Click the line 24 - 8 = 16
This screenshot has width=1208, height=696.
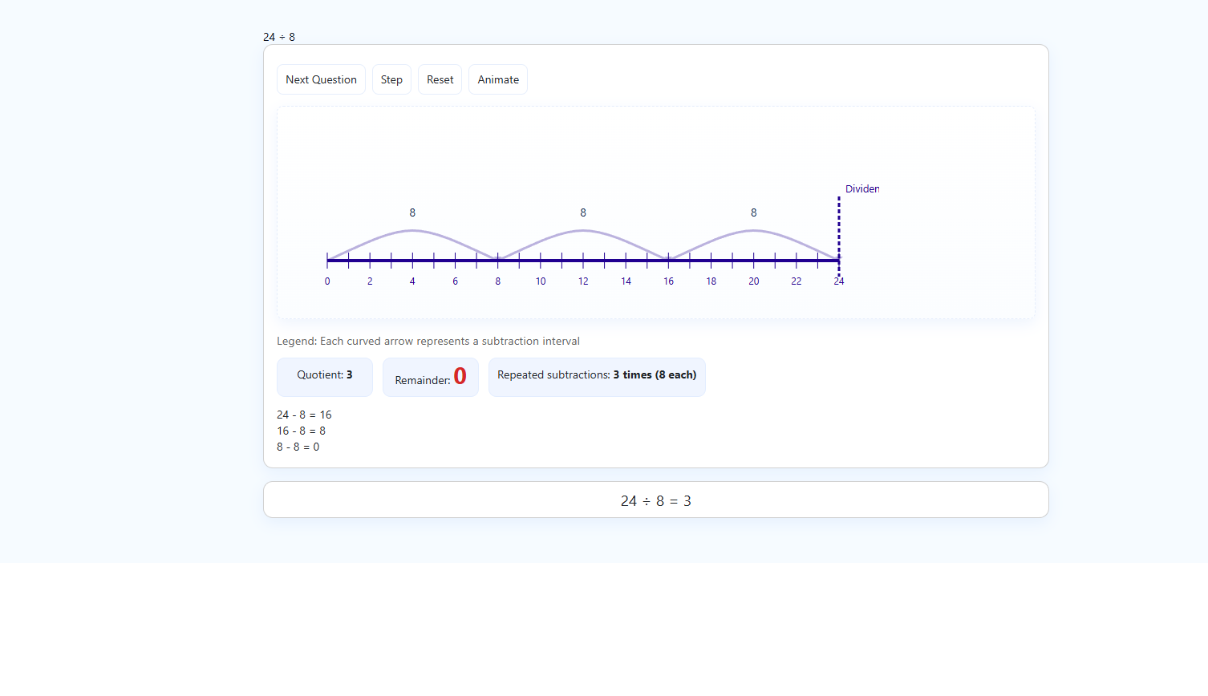click(x=304, y=415)
